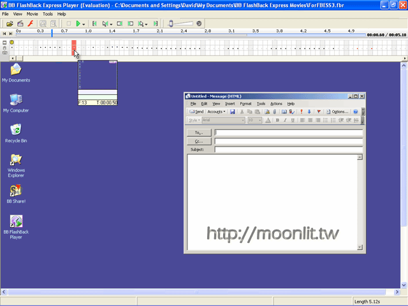Click the Save disk icon in message window
408x306 pixels.
tap(233, 112)
